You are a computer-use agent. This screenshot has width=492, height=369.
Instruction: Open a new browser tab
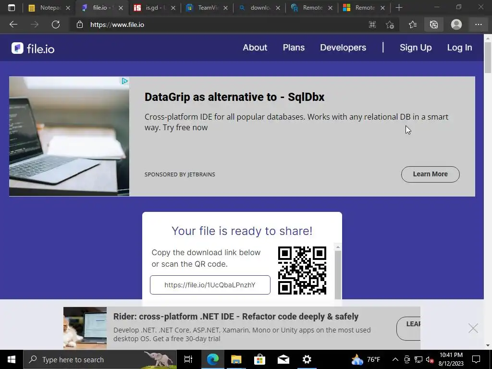click(399, 8)
